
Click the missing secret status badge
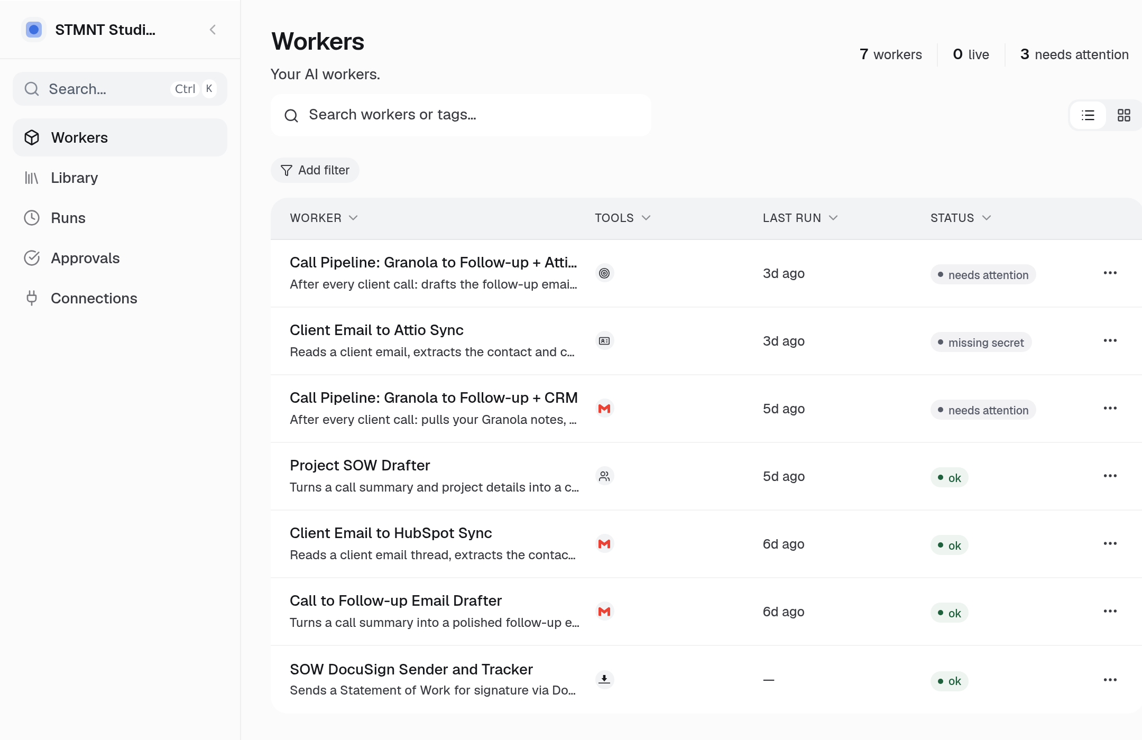pyautogui.click(x=981, y=343)
